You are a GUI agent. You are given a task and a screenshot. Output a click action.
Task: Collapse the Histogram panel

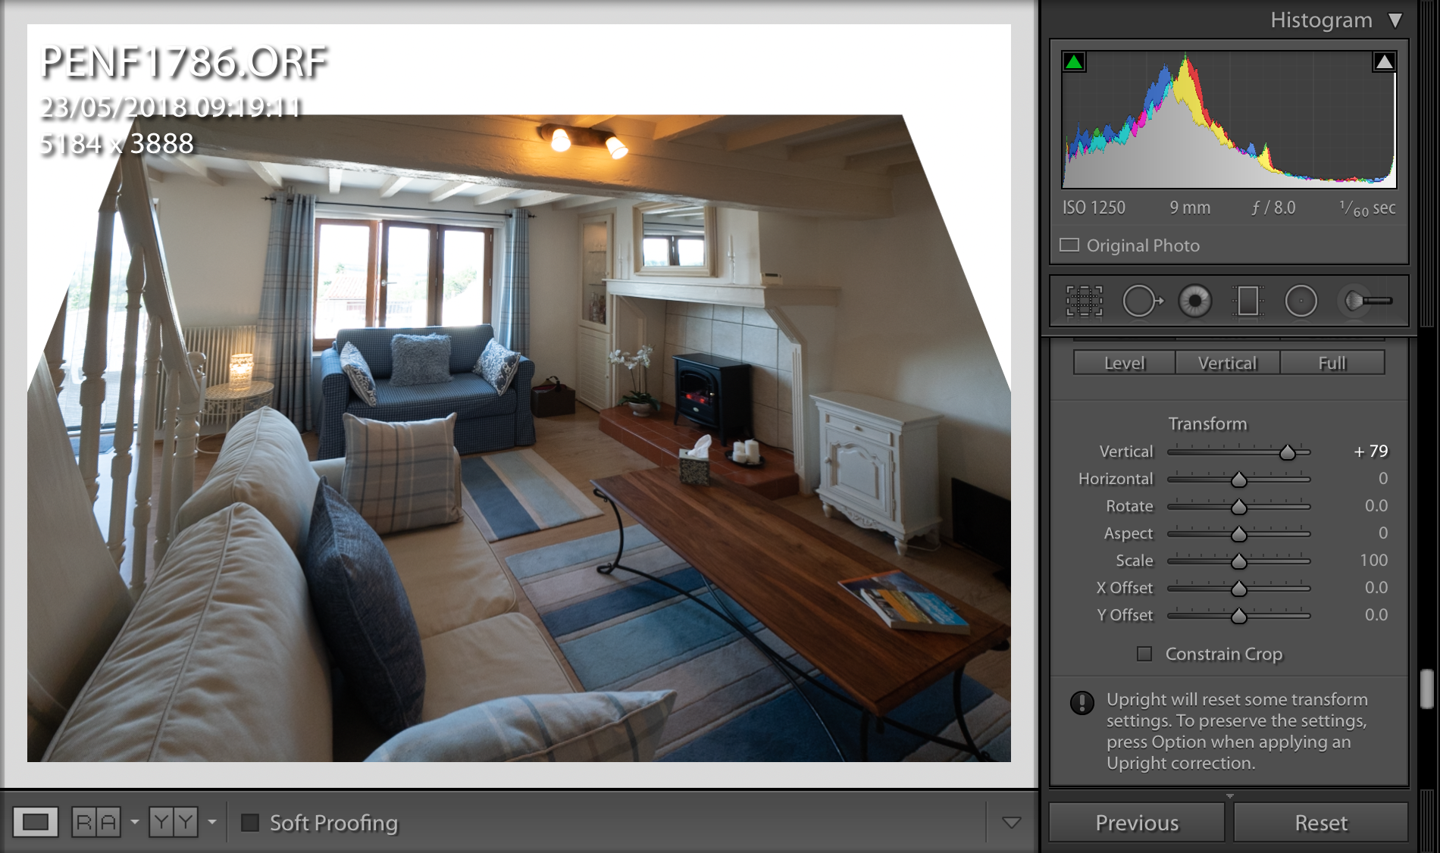pos(1395,20)
